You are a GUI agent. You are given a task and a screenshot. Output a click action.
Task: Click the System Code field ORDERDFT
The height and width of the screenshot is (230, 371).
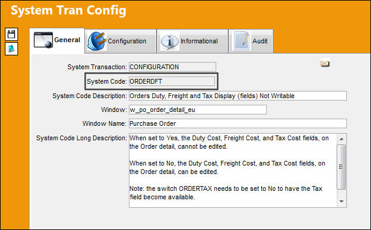coord(172,81)
